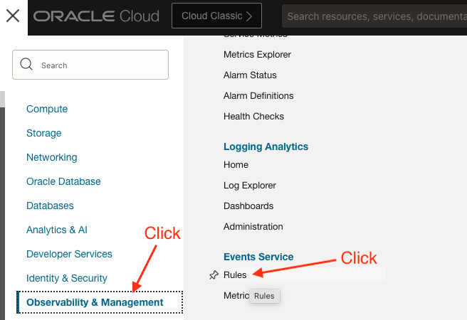The image size is (467, 320).
Task: Select the Databases menu item
Action: 50,206
